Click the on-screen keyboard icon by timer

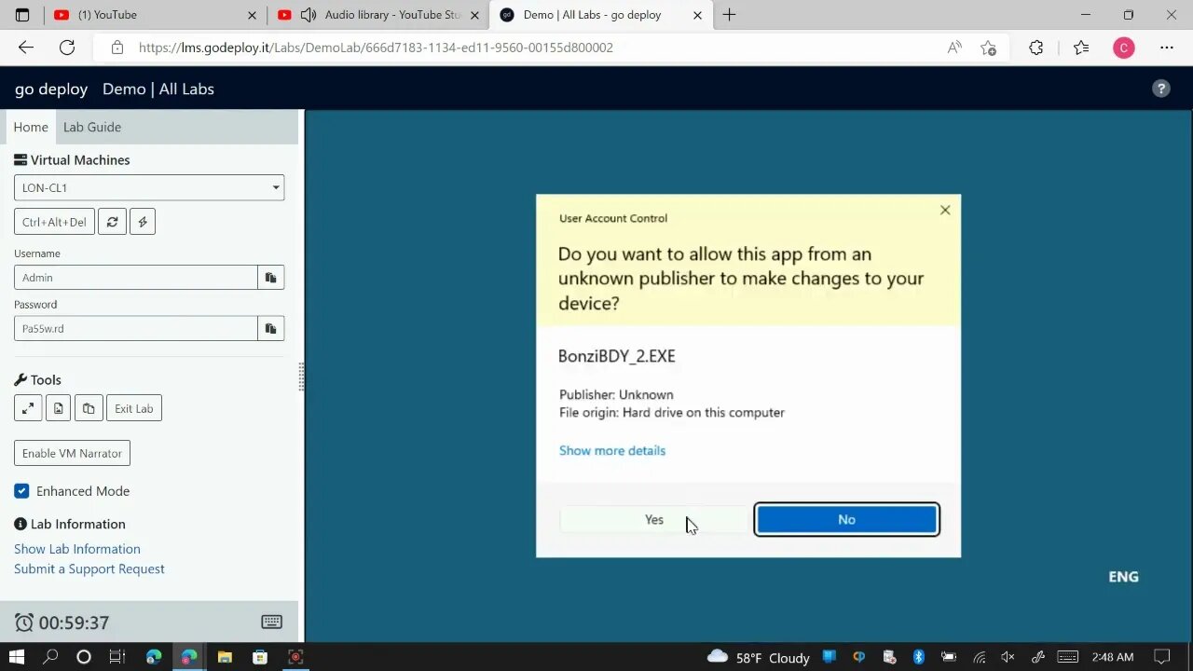272,622
